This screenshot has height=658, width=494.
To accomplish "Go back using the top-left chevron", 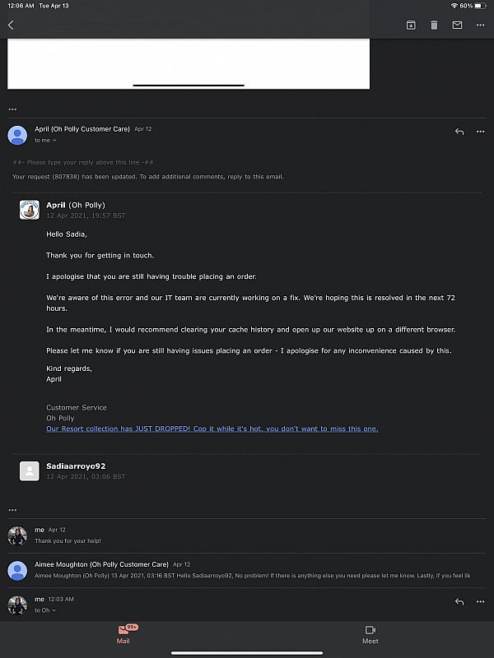I will [11, 25].
